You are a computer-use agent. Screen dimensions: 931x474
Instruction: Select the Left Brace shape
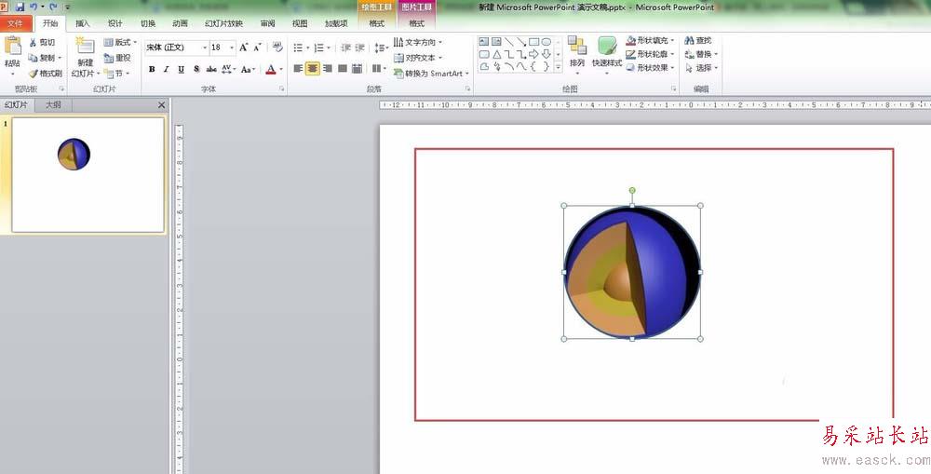533,66
